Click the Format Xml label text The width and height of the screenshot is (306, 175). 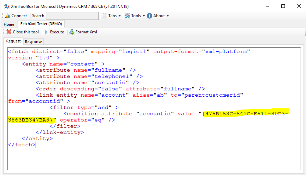pos(86,32)
